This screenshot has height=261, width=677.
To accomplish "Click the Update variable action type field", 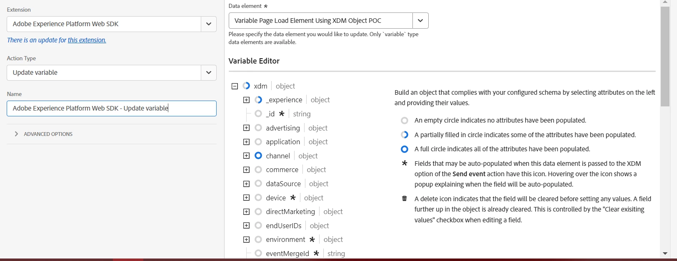I will 104,73.
